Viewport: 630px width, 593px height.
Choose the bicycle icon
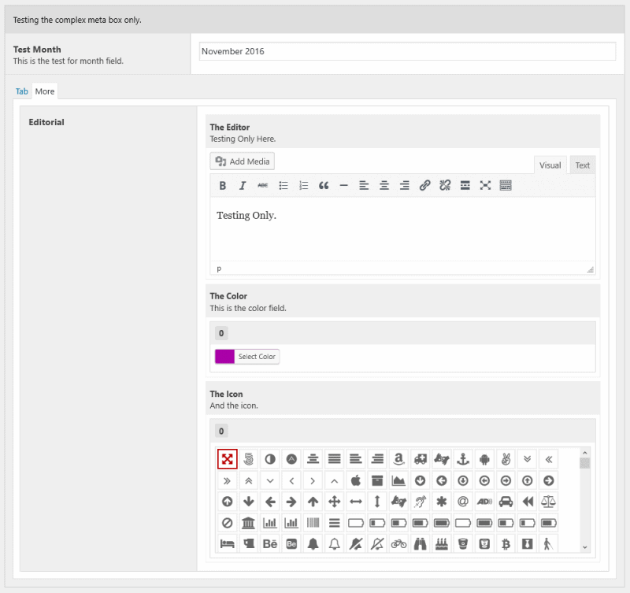coord(398,544)
